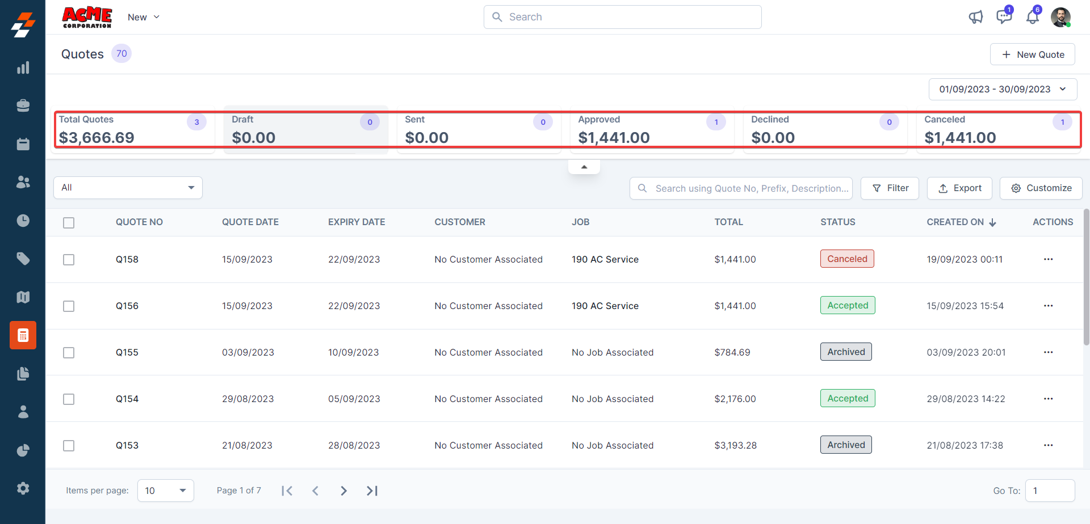Open the notifications bell icon
This screenshot has width=1090, height=524.
click(1032, 17)
